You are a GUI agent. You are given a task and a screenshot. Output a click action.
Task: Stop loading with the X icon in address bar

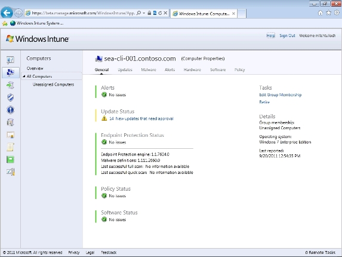pos(165,13)
